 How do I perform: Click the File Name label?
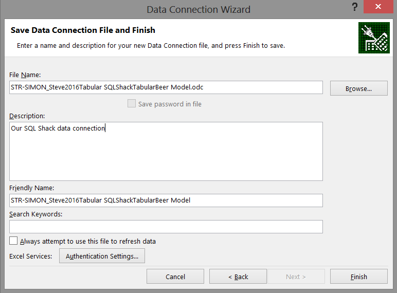click(22, 75)
